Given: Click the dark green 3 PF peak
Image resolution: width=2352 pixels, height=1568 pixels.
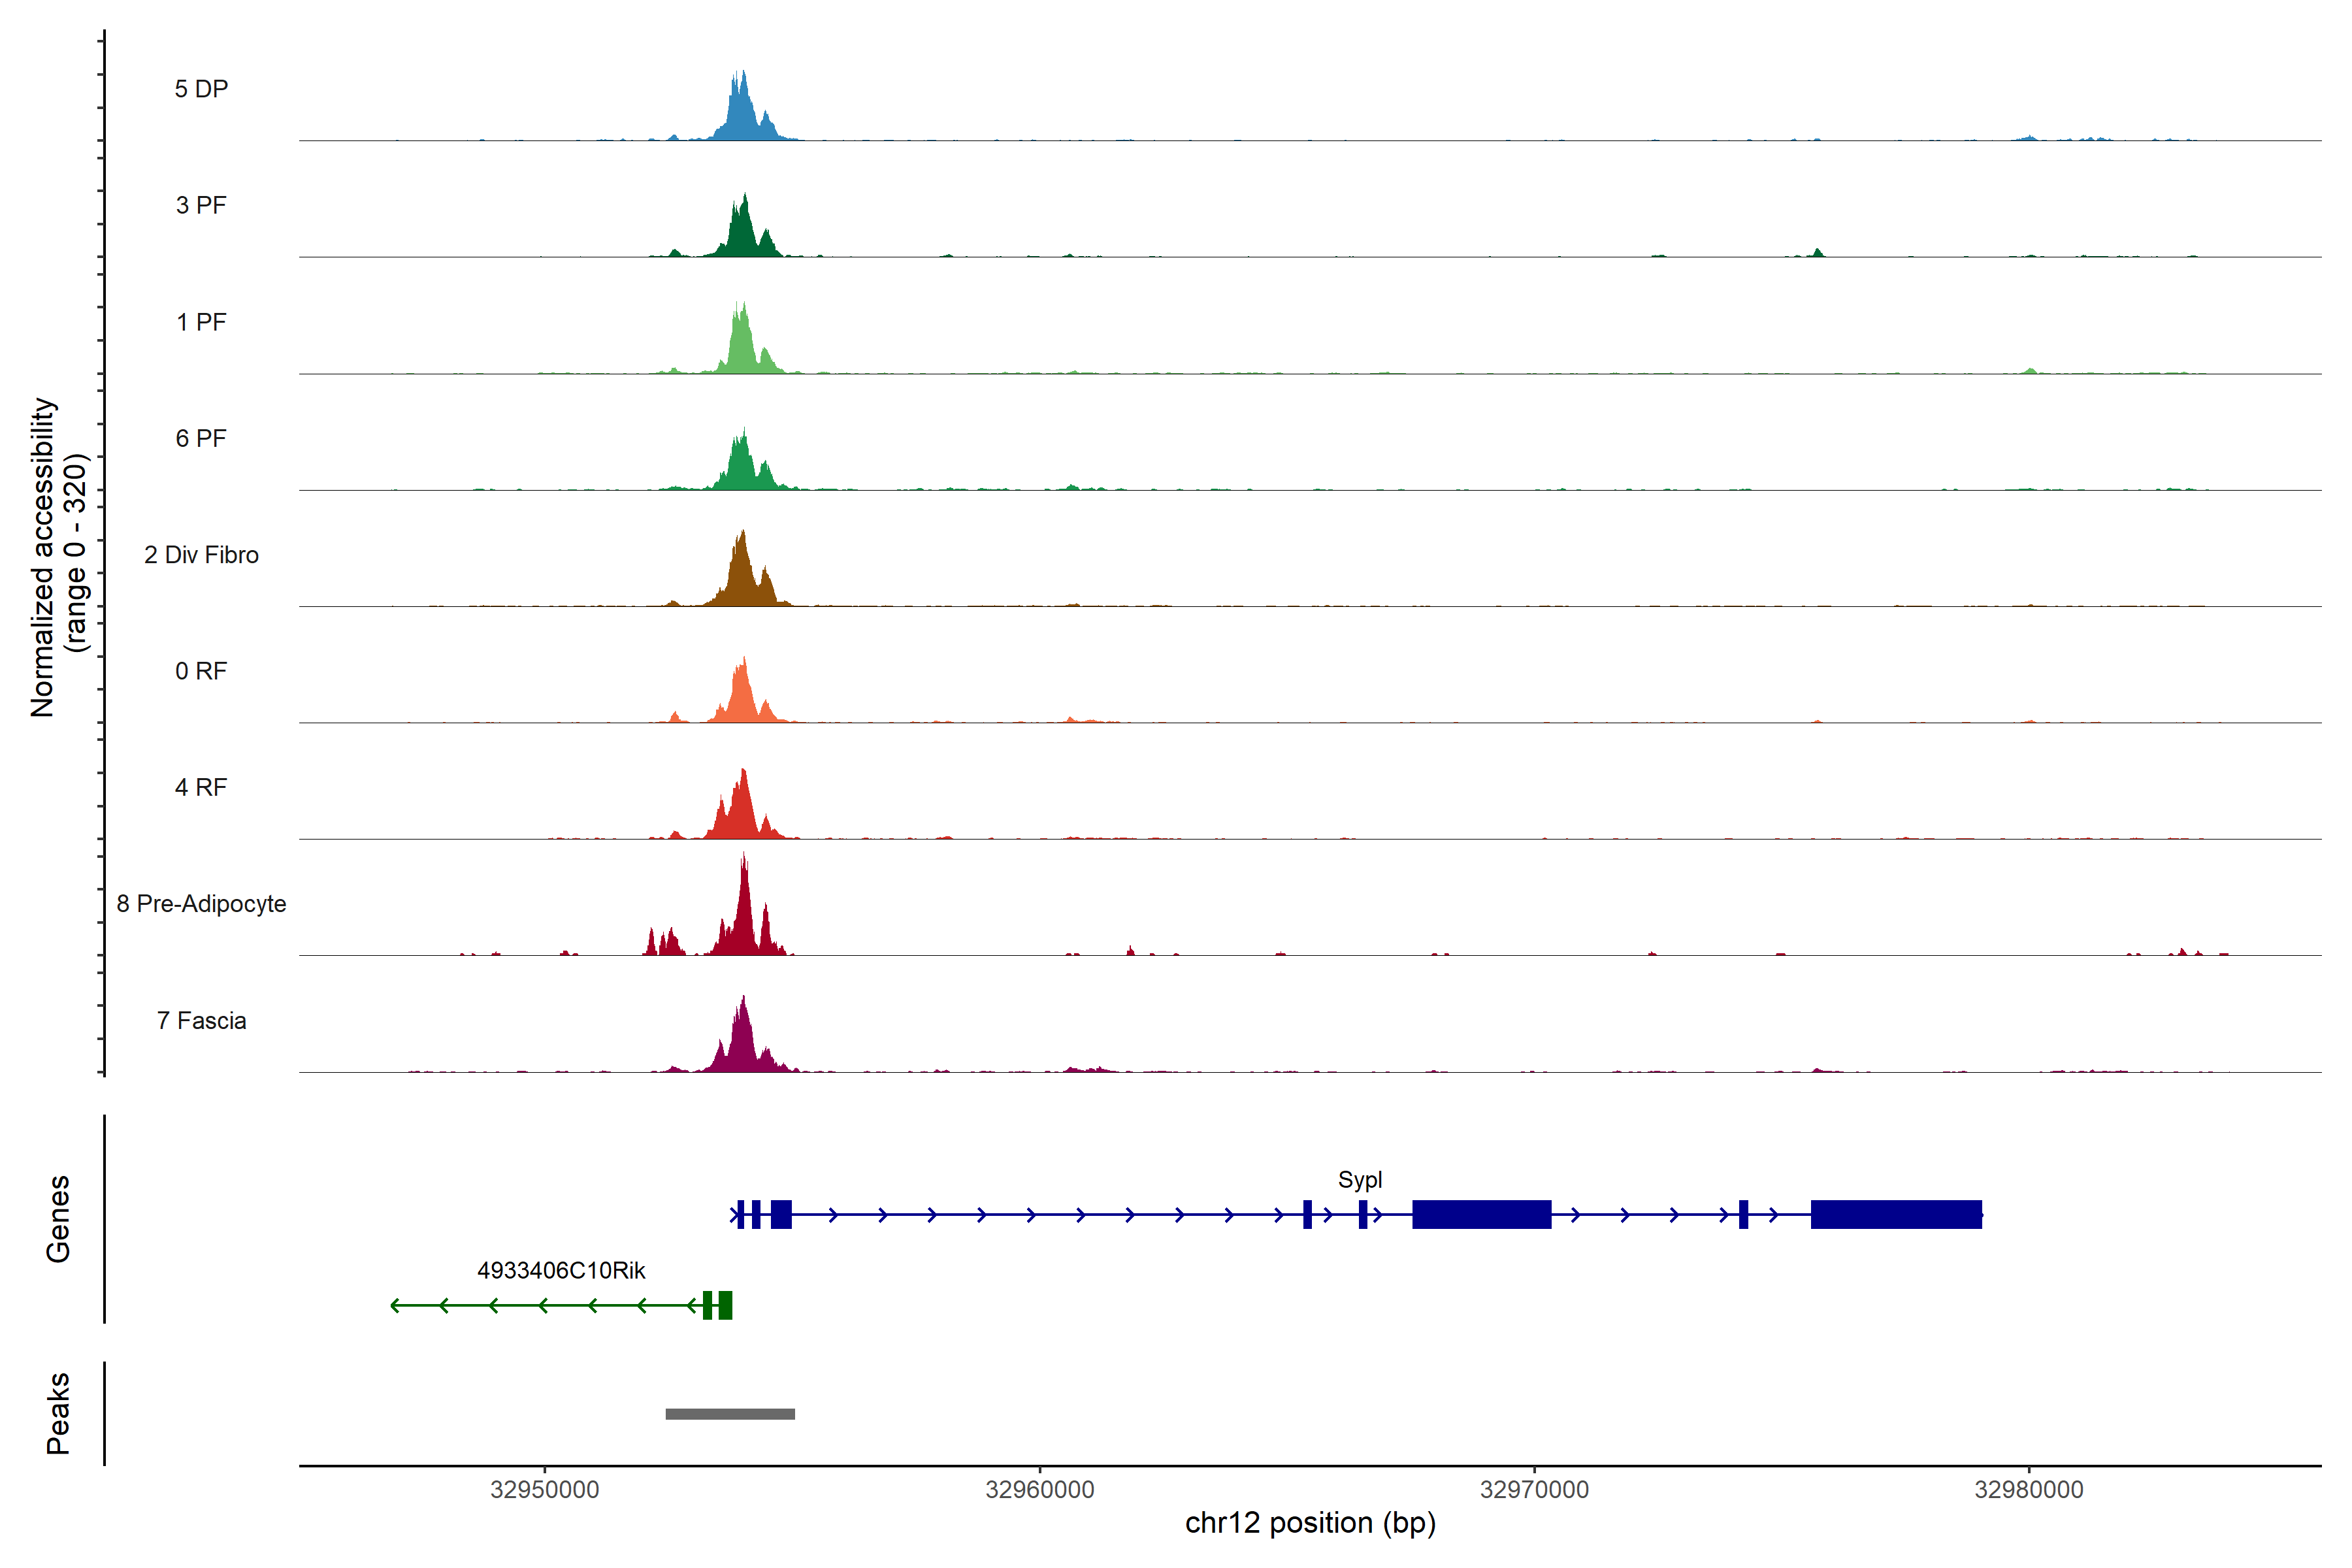Looking at the screenshot, I should [x=742, y=233].
